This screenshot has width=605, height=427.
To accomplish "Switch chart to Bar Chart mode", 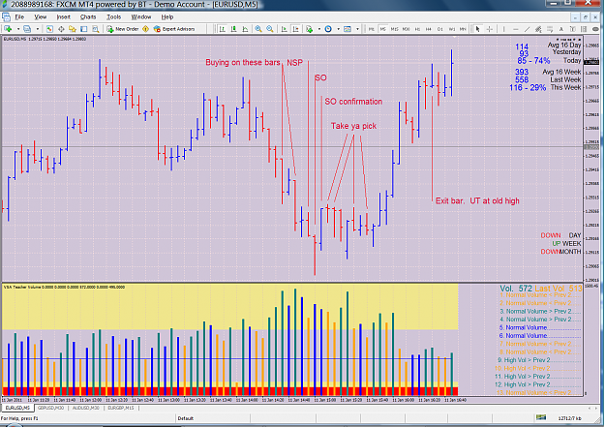I will pyautogui.click(x=223, y=29).
